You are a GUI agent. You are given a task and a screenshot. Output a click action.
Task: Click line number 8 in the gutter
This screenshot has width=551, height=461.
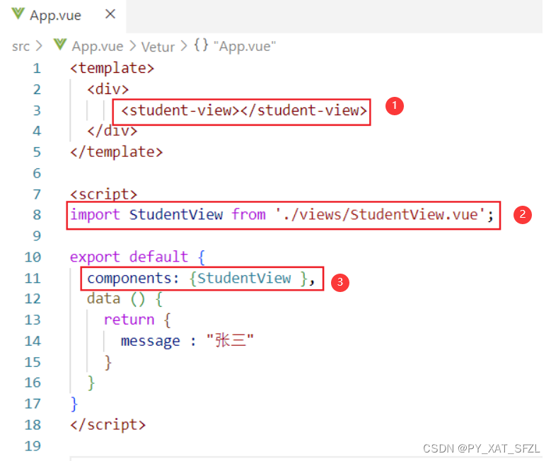[x=37, y=215]
